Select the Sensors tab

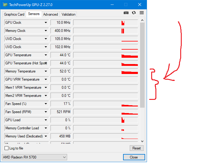point(34,14)
